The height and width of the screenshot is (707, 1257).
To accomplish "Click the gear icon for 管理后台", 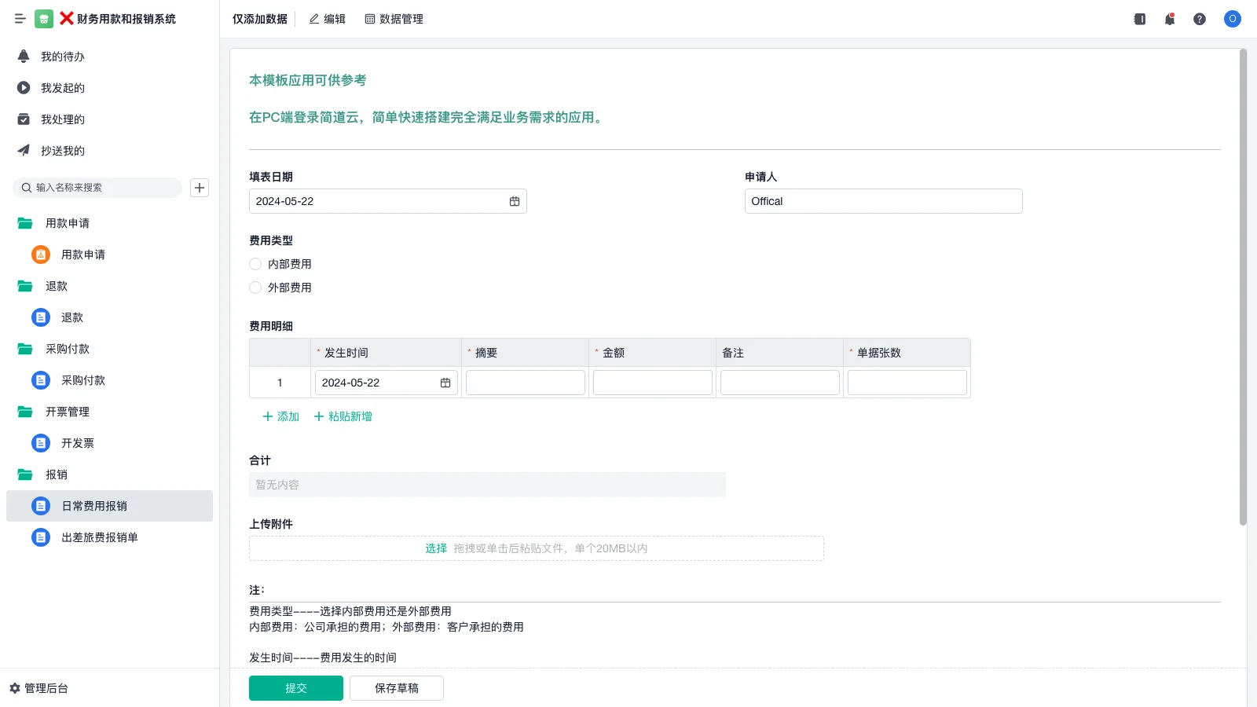I will [x=15, y=688].
